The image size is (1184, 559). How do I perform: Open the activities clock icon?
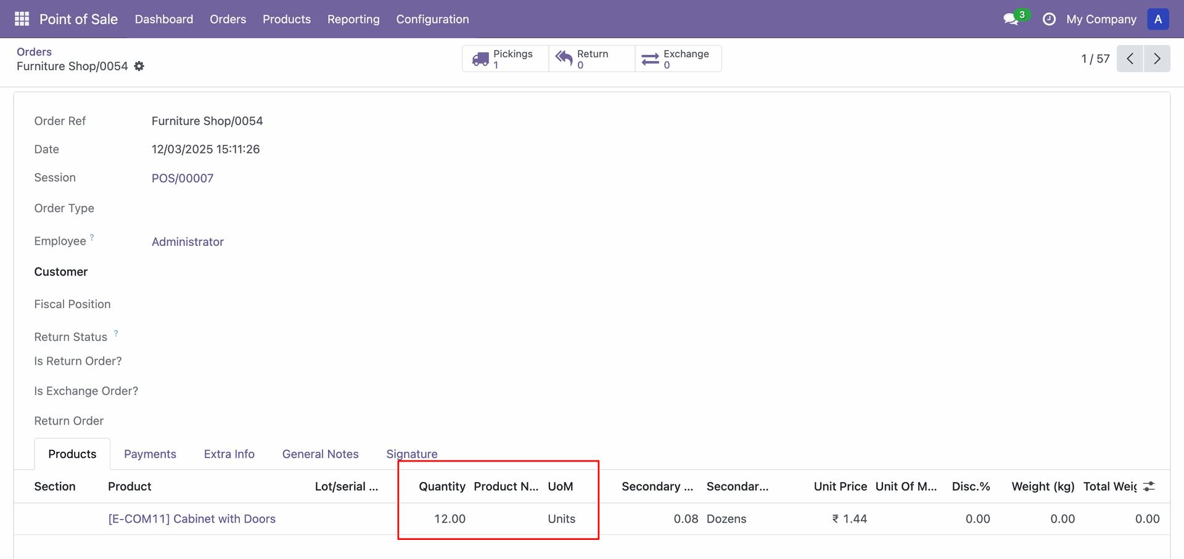pyautogui.click(x=1048, y=19)
